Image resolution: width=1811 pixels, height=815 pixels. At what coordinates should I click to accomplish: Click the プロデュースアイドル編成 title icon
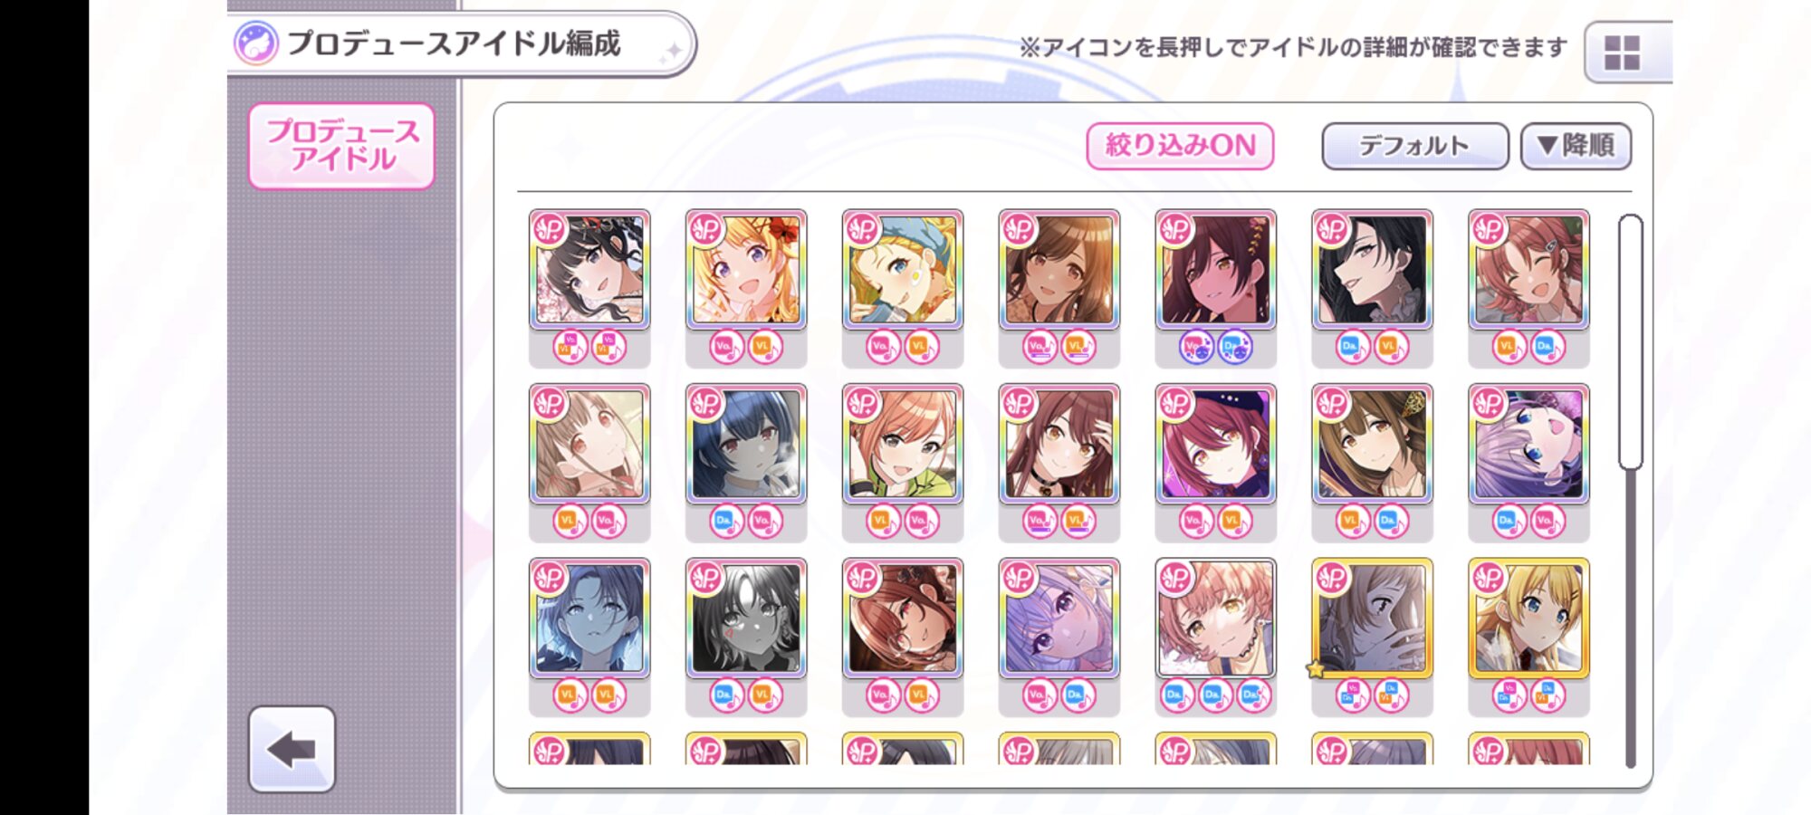click(256, 43)
